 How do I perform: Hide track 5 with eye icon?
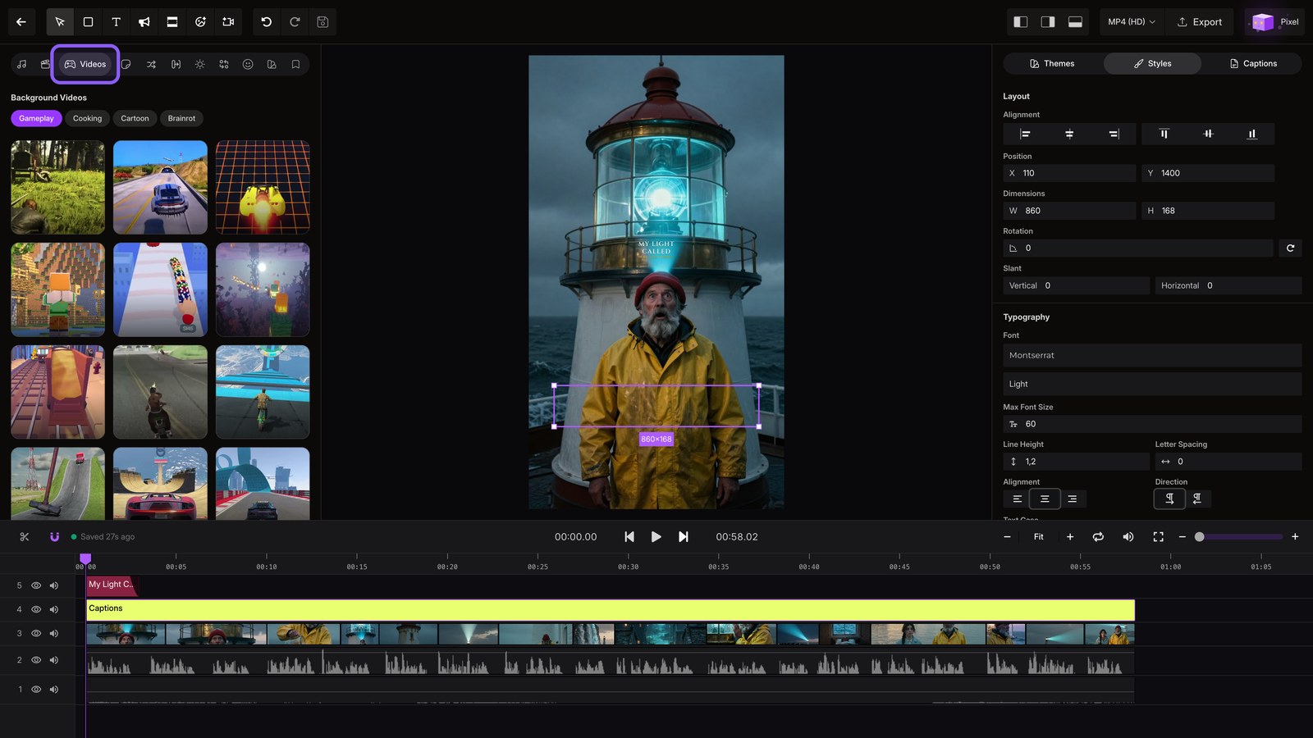pyautogui.click(x=36, y=585)
